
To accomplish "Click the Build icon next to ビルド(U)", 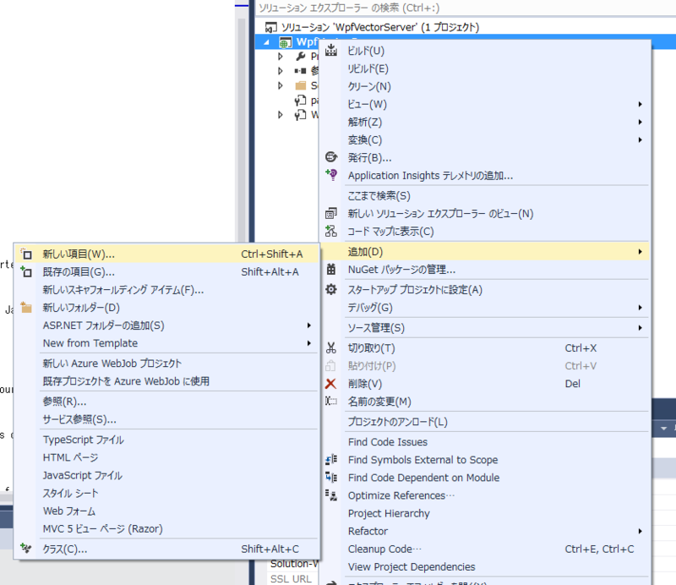I will point(331,51).
